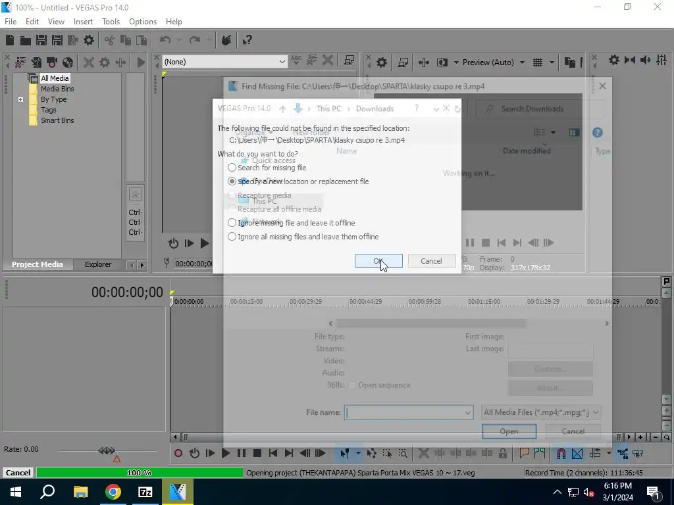Toggle Enable Snapping magnet button
Screen dimensions: 674x505
click(x=561, y=453)
